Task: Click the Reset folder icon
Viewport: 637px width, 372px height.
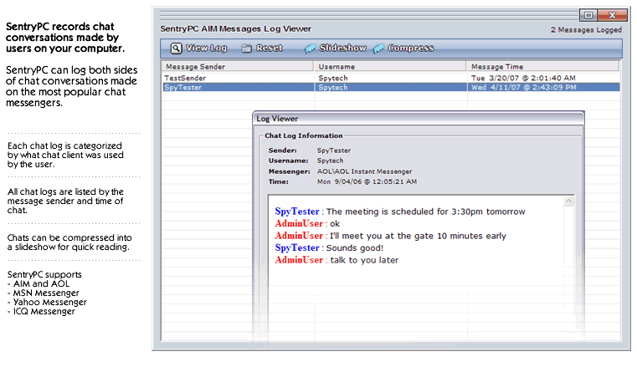Action: click(246, 48)
